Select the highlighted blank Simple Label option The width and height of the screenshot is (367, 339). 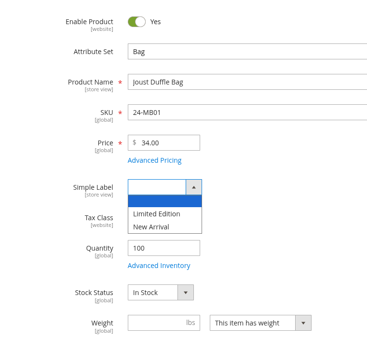164,201
